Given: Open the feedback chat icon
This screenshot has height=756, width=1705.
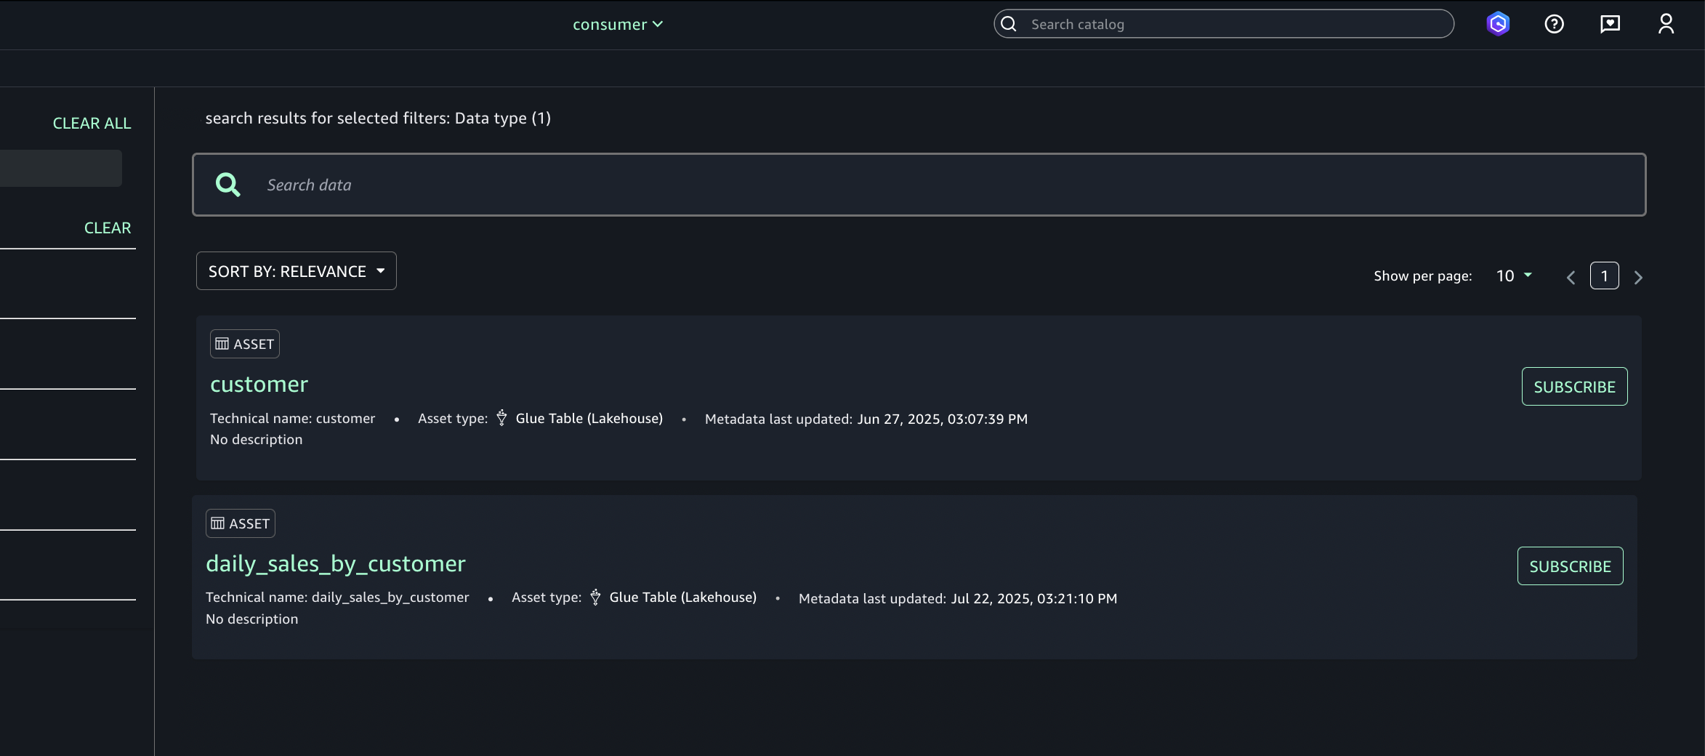Looking at the screenshot, I should point(1610,24).
